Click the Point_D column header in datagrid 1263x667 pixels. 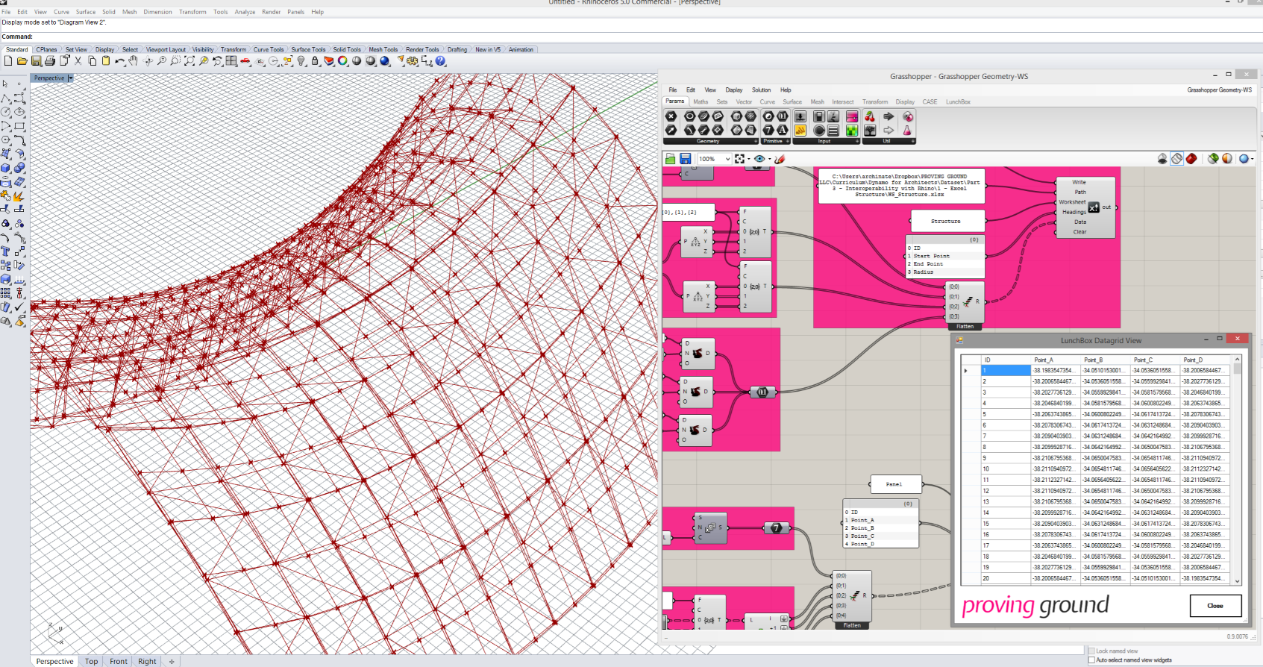(1206, 360)
